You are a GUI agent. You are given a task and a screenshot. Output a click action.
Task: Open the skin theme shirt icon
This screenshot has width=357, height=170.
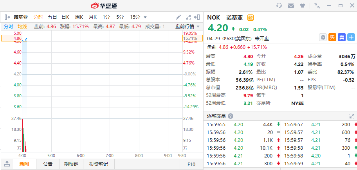pos(303,5)
